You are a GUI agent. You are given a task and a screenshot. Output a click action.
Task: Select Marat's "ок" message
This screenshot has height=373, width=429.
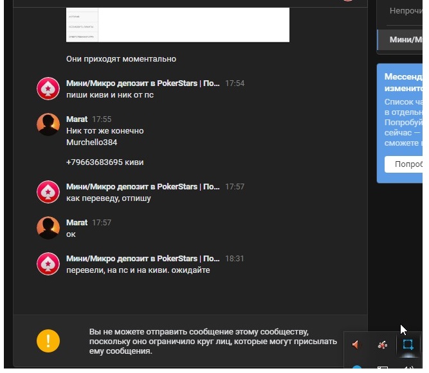tap(71, 234)
